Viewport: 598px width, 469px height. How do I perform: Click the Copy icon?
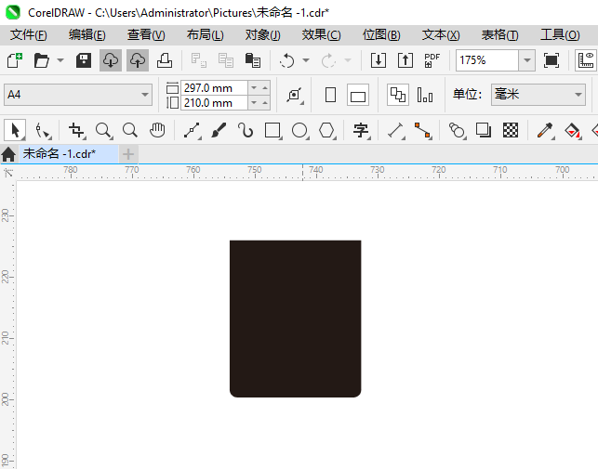tap(226, 60)
